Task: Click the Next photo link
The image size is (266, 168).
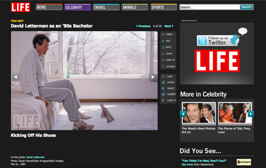Action: tap(169, 26)
